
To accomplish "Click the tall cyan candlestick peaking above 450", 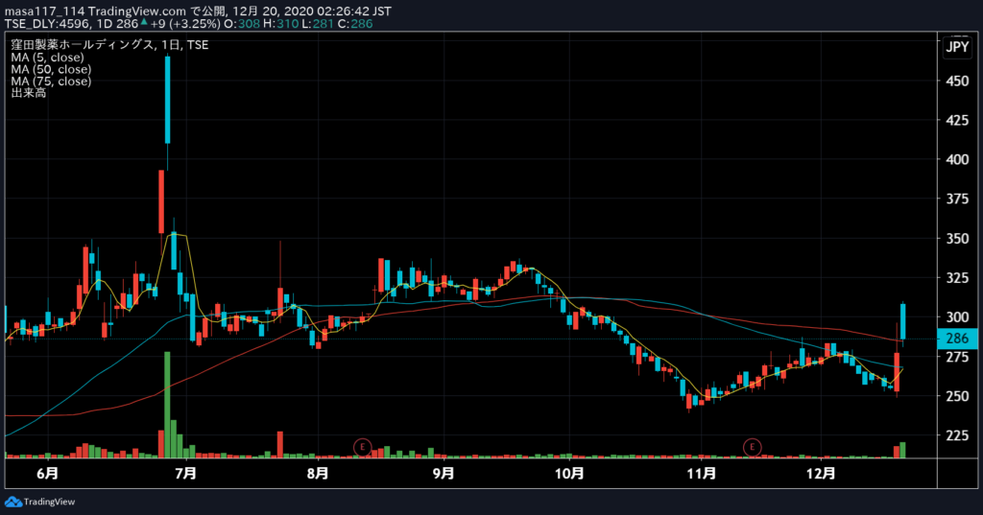I will click(x=167, y=101).
